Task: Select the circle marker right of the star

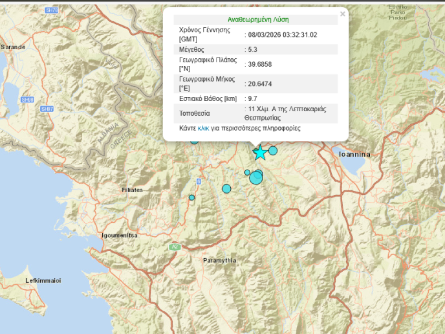Action: pos(273,150)
